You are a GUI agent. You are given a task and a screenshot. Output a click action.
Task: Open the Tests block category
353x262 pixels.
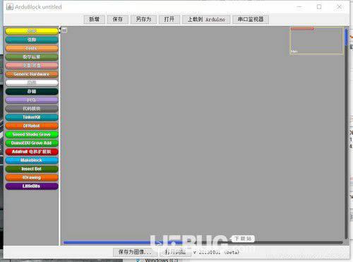click(32, 48)
